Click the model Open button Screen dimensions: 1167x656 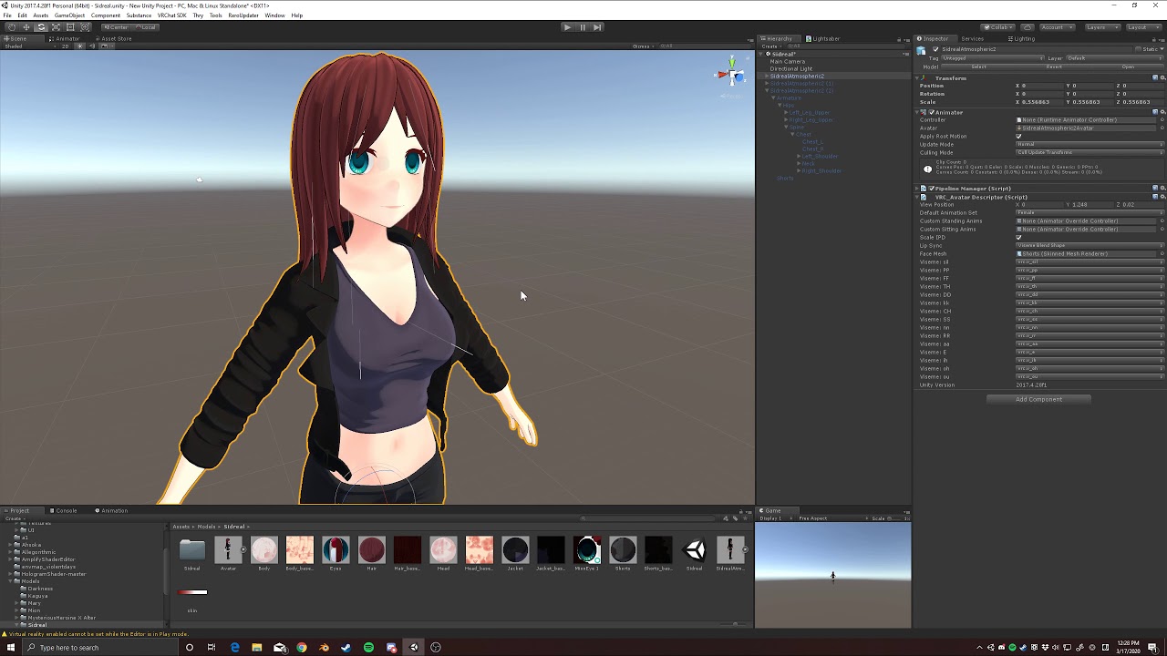tap(1128, 67)
